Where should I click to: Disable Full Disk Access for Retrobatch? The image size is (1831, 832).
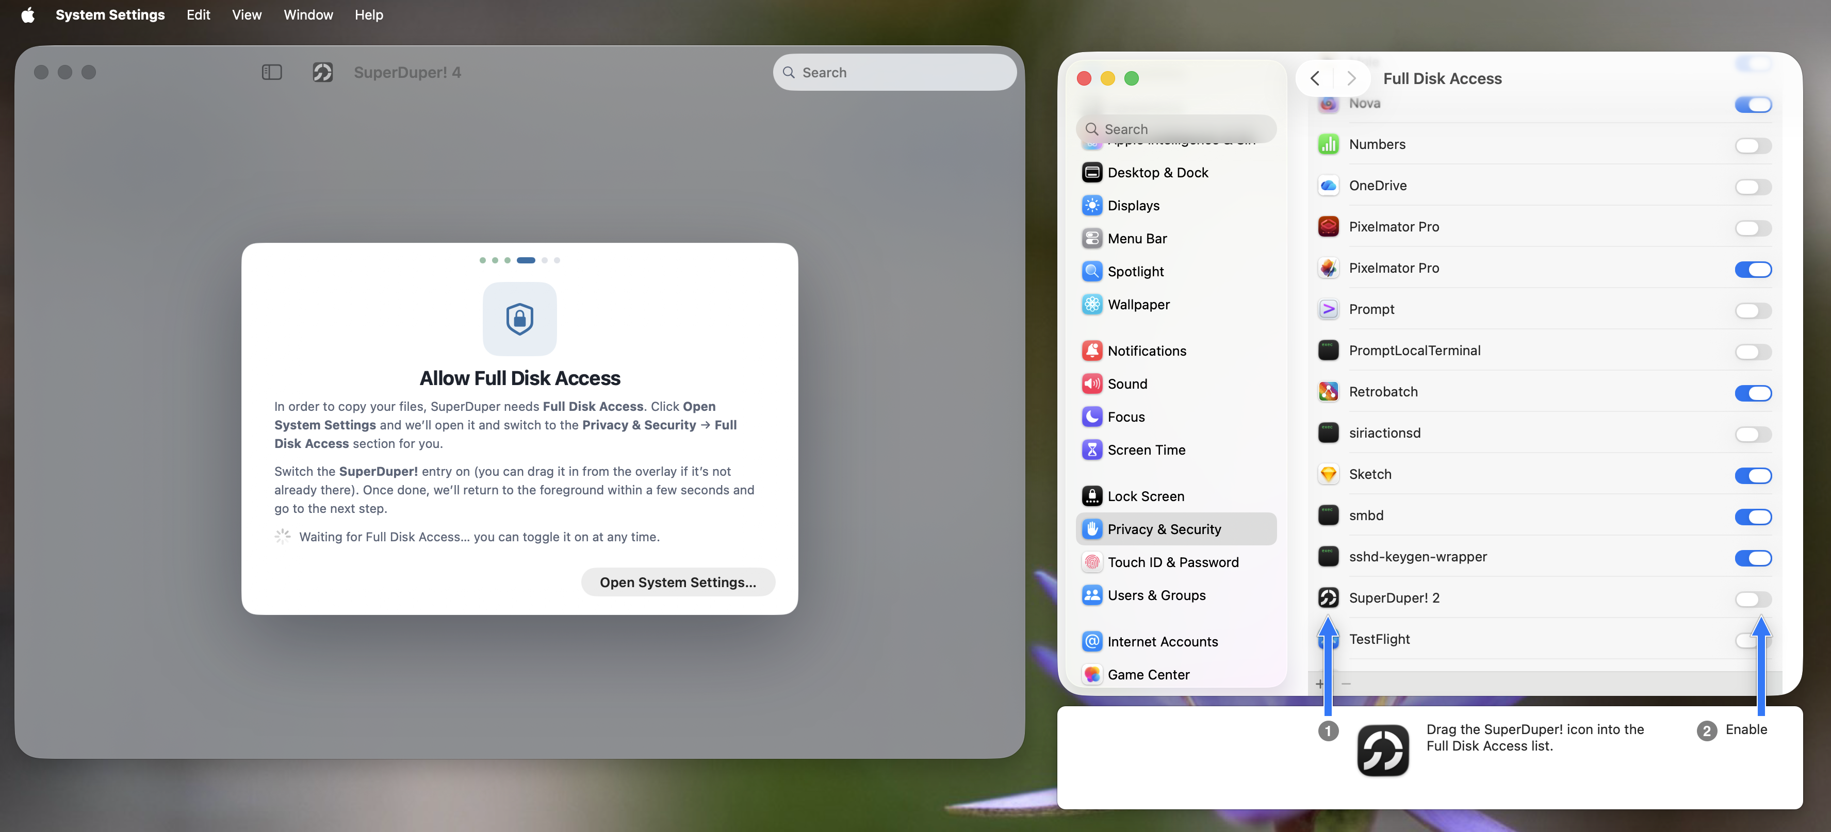point(1753,393)
